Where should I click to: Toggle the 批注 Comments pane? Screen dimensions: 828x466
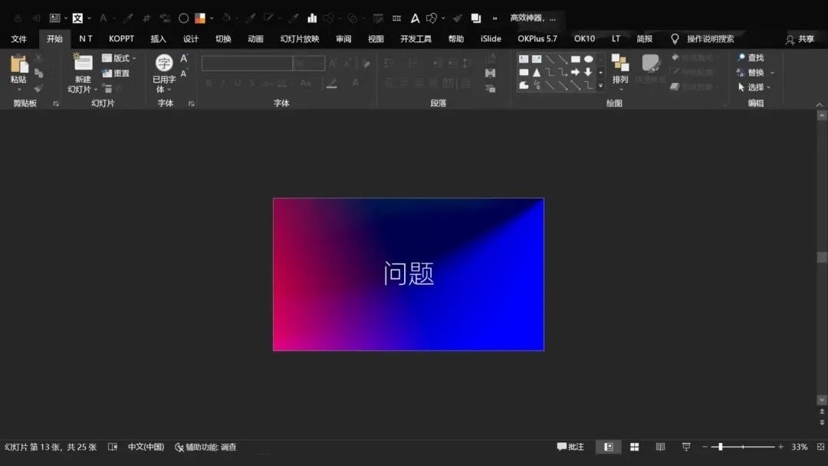coord(570,447)
